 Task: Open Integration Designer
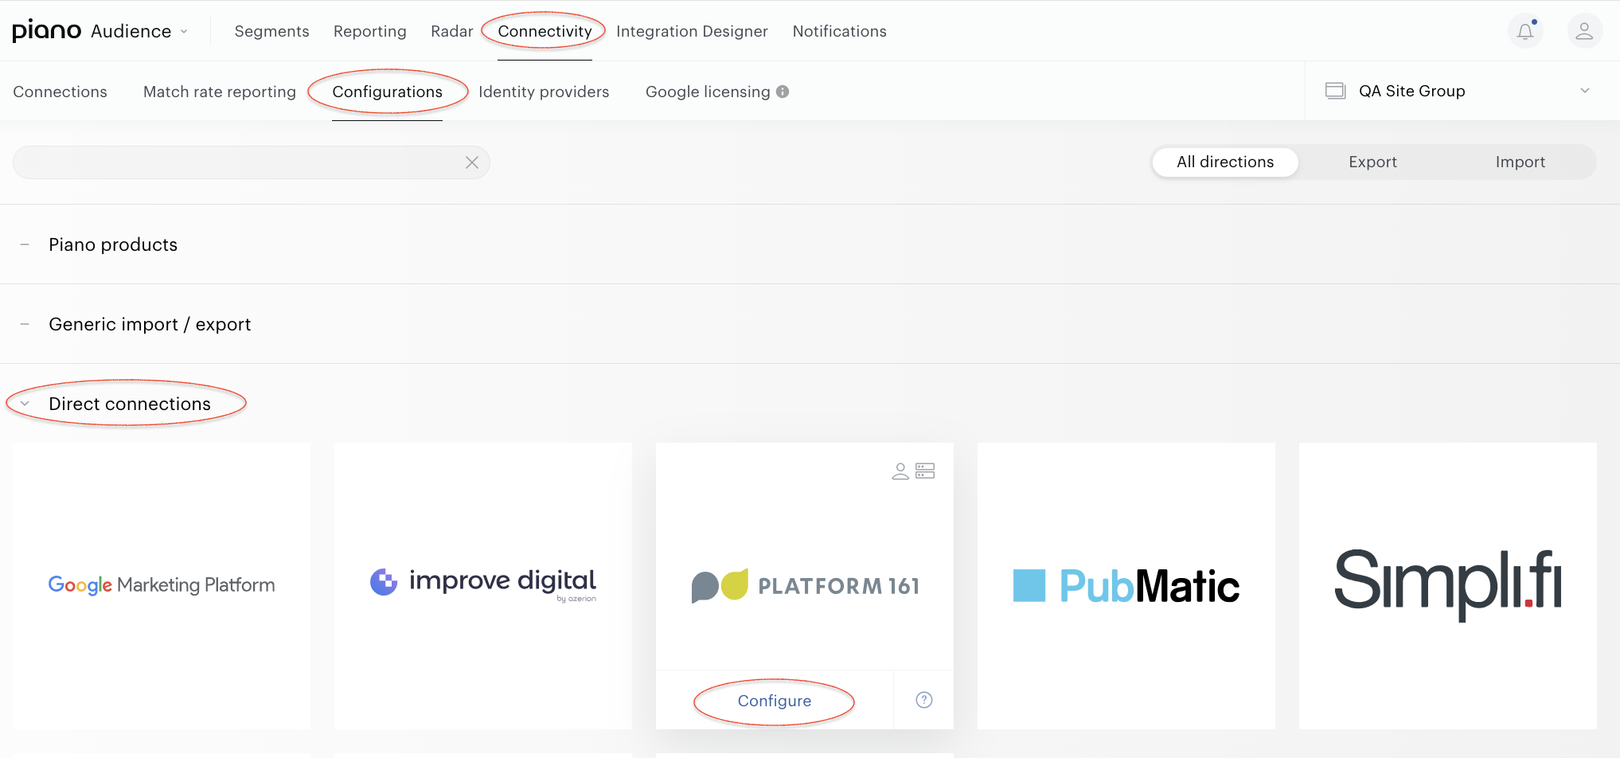[x=692, y=31]
